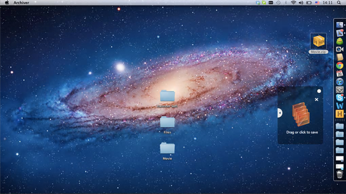This screenshot has width=346, height=194.
Task: Open the brown Address Book in the dock
Action: (x=340, y=57)
